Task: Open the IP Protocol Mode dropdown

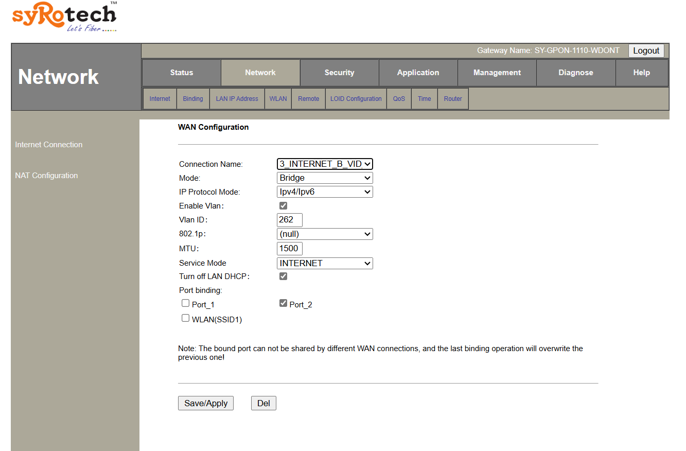Action: (325, 192)
